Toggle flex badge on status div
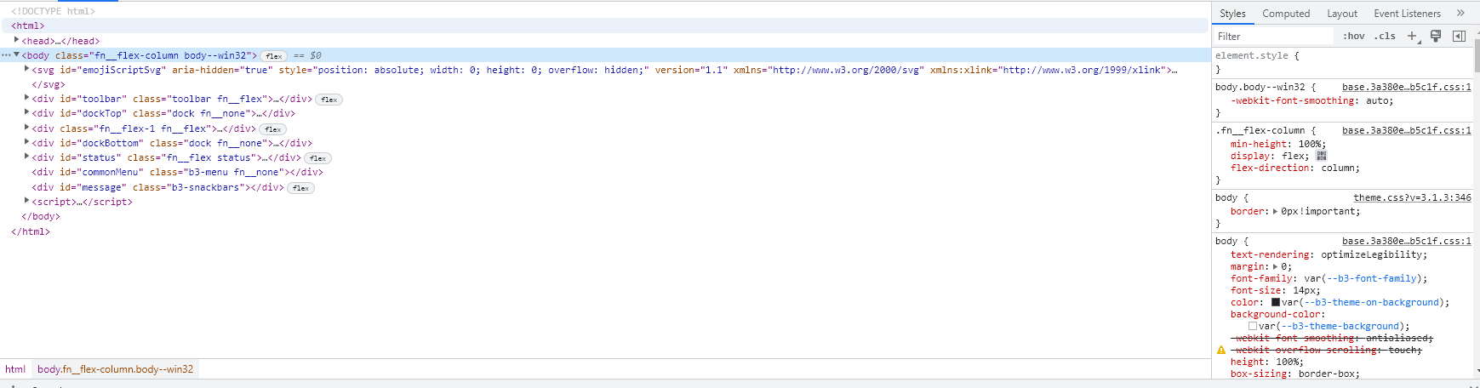This screenshot has height=388, width=1480. pos(317,158)
